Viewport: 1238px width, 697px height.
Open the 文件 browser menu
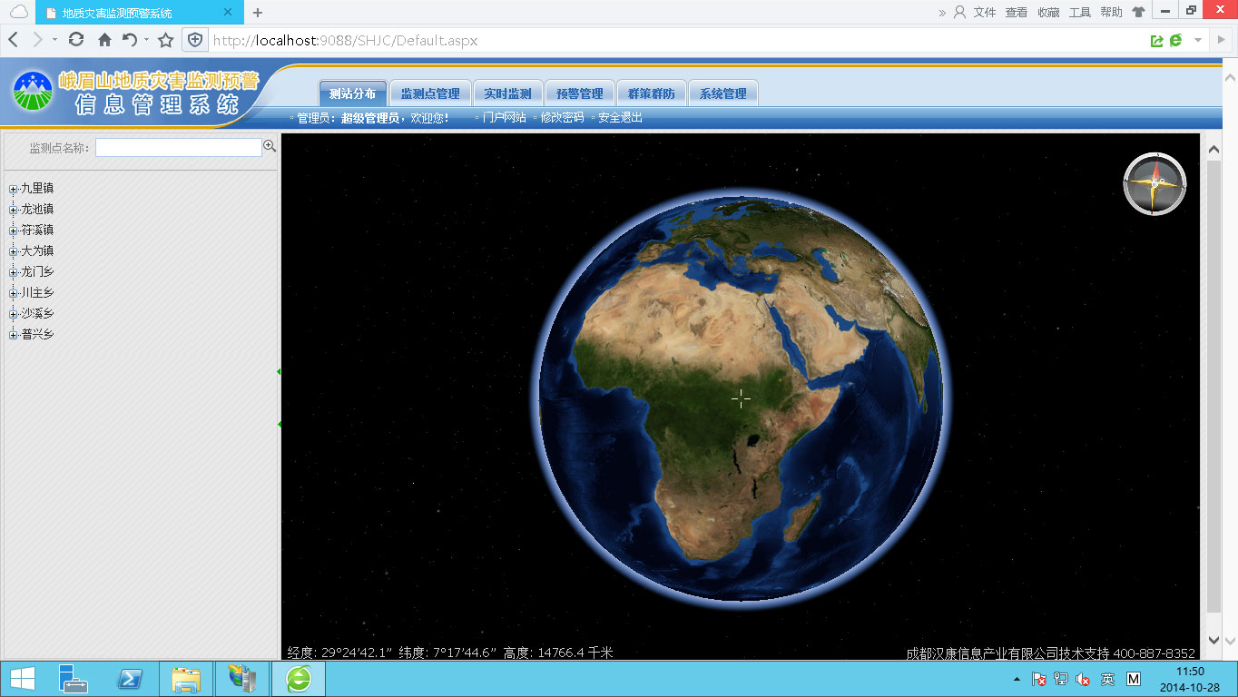985,13
